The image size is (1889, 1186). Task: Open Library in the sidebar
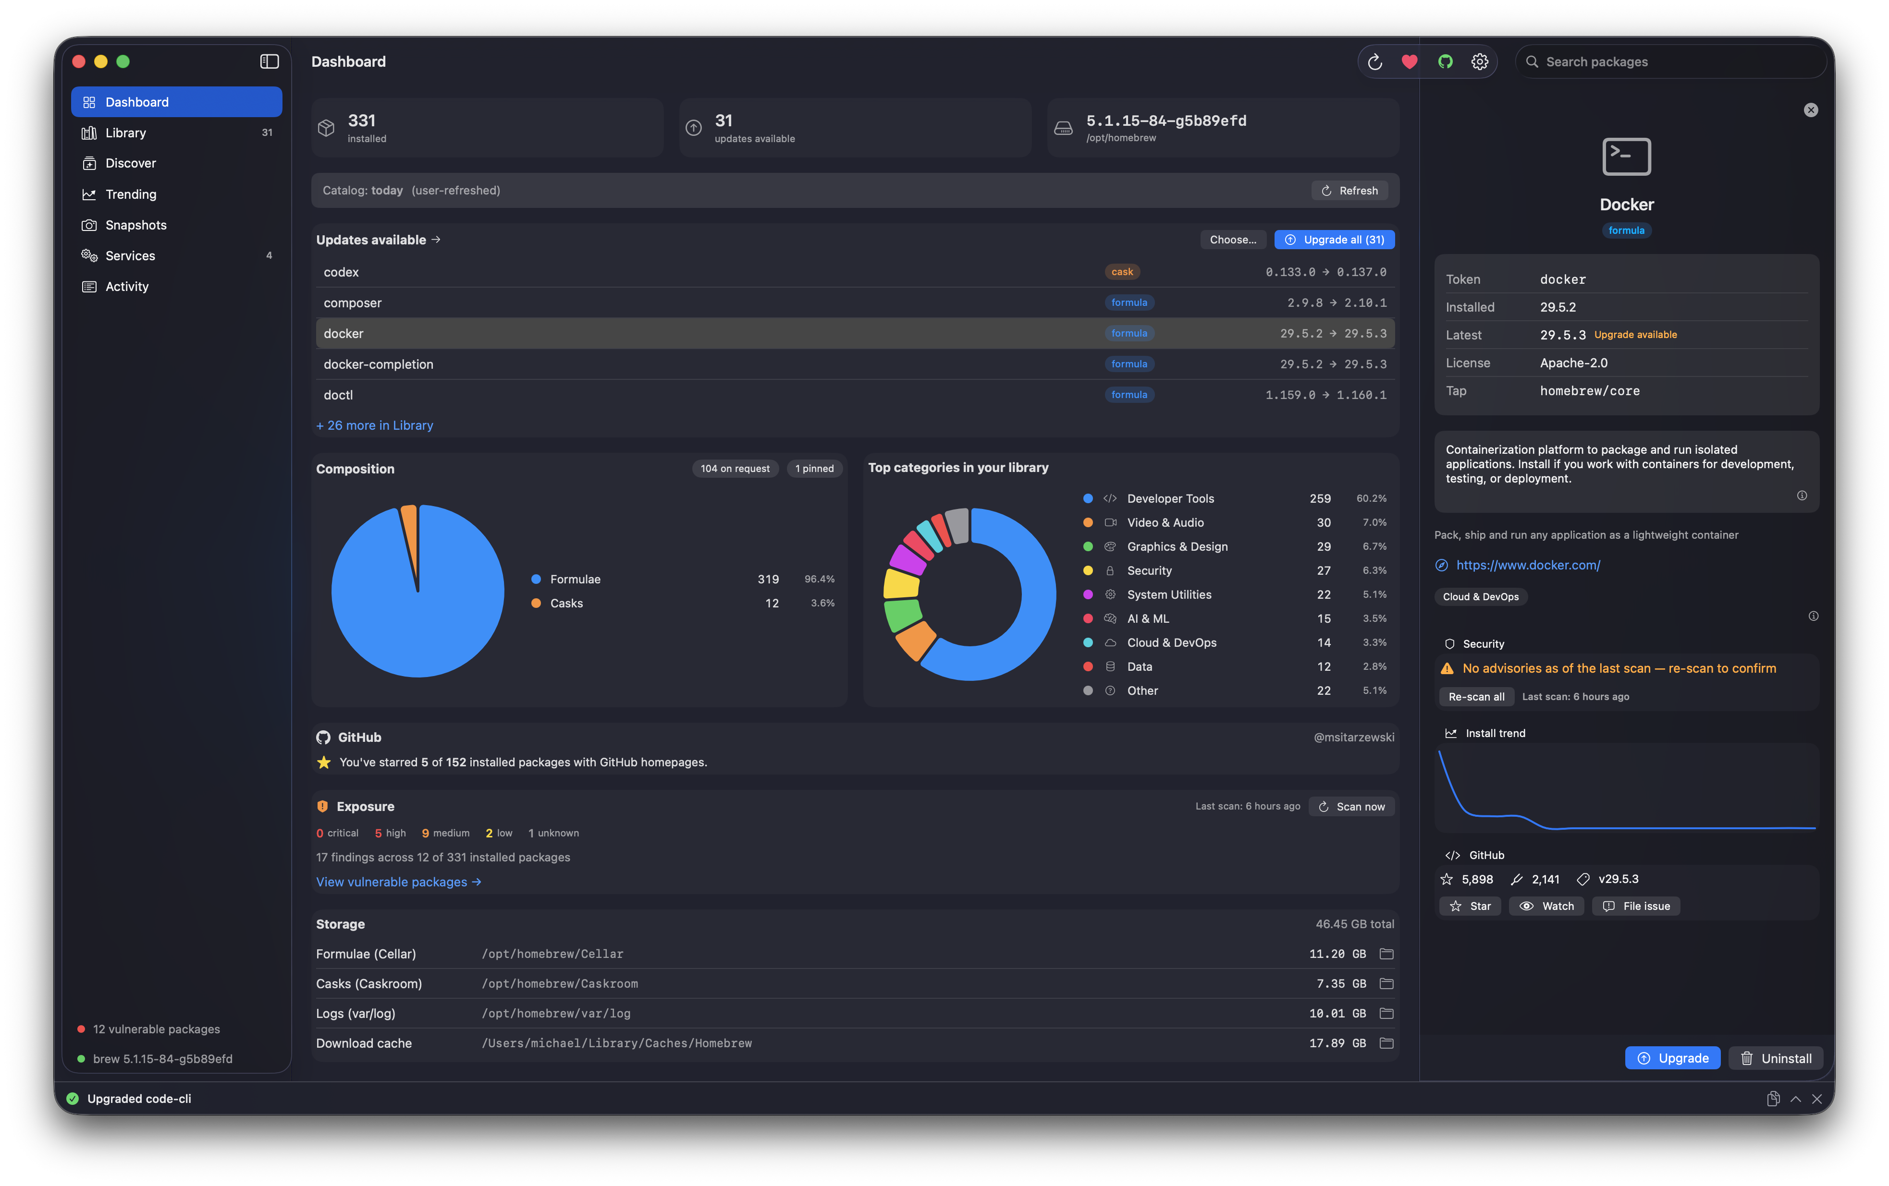click(x=176, y=133)
